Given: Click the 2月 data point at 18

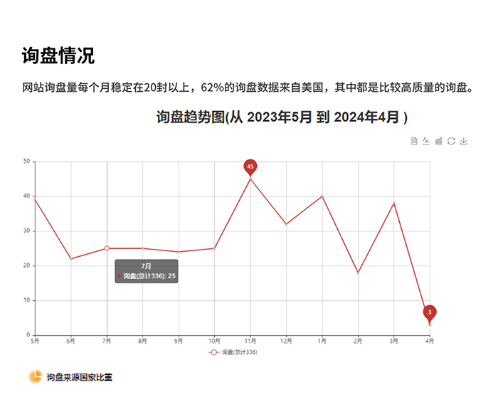Looking at the screenshot, I should pos(358,273).
